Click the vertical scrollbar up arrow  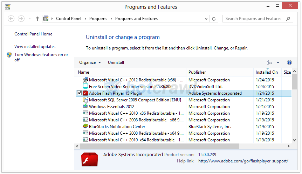294,71
